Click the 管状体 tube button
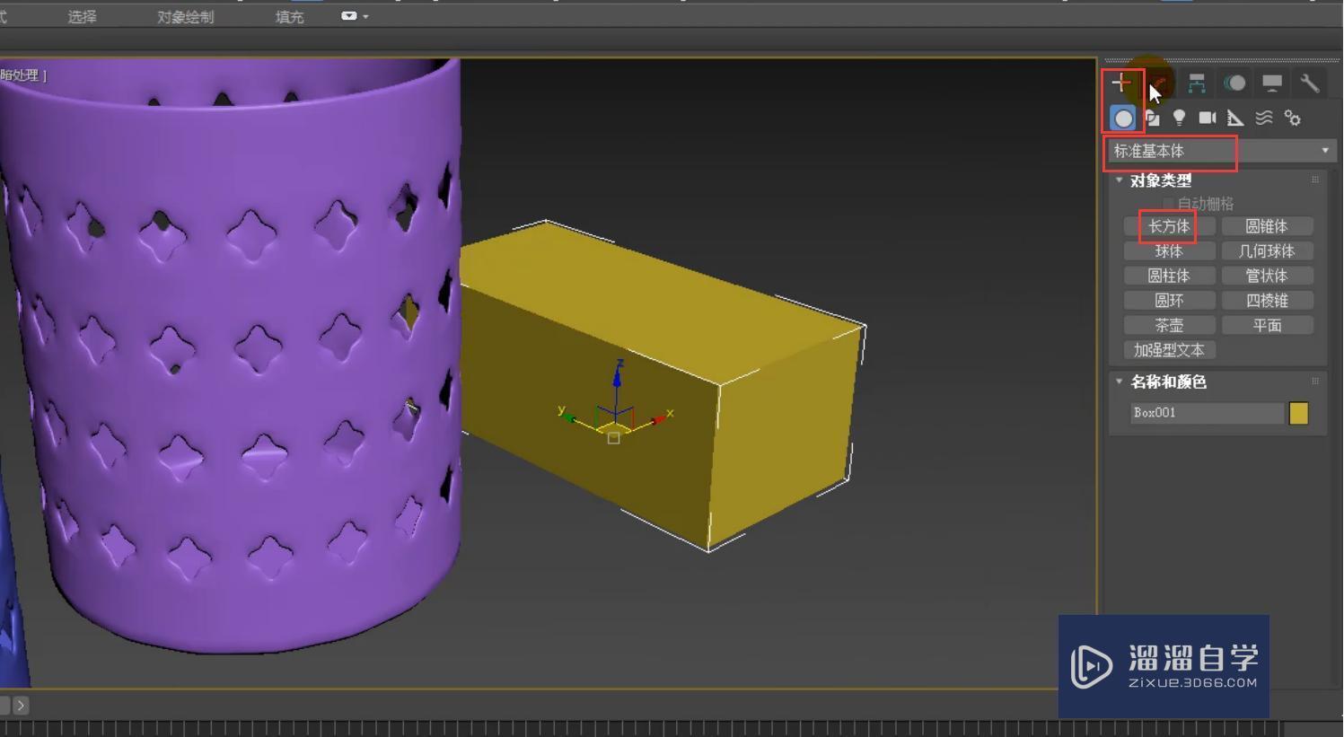The height and width of the screenshot is (737, 1344). 1267,276
